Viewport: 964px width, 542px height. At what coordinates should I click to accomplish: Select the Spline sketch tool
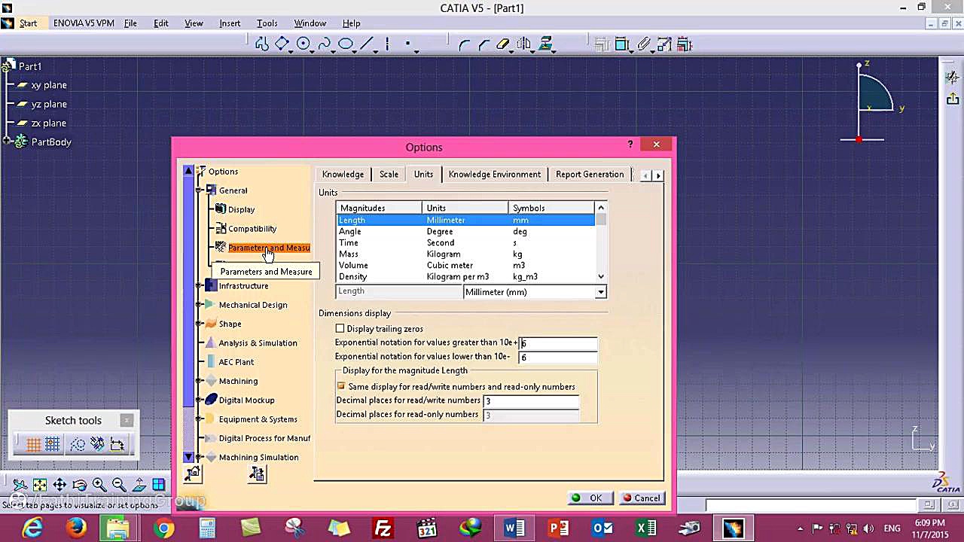[324, 44]
